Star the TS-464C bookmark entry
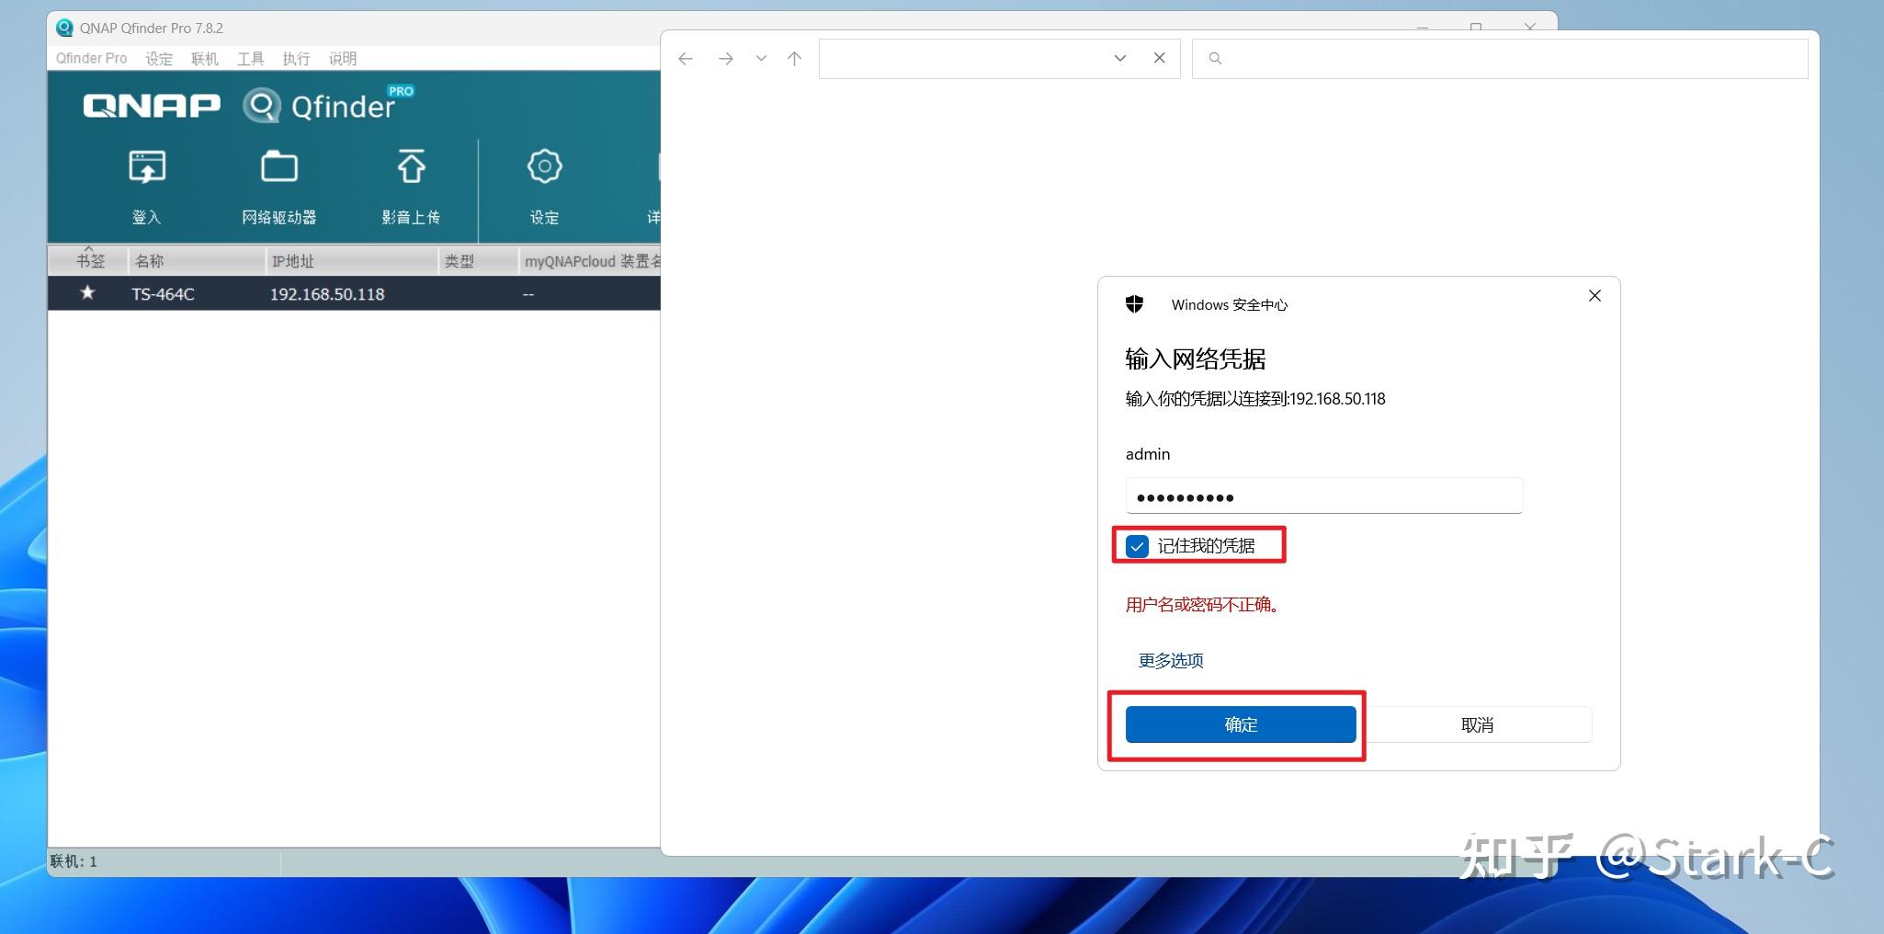This screenshot has width=1884, height=934. (x=87, y=293)
